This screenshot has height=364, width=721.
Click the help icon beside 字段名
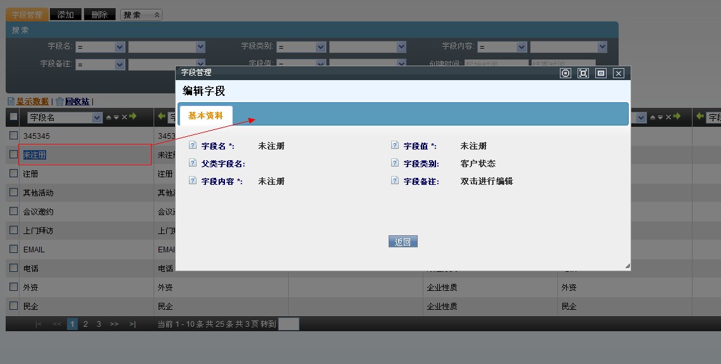tap(193, 146)
